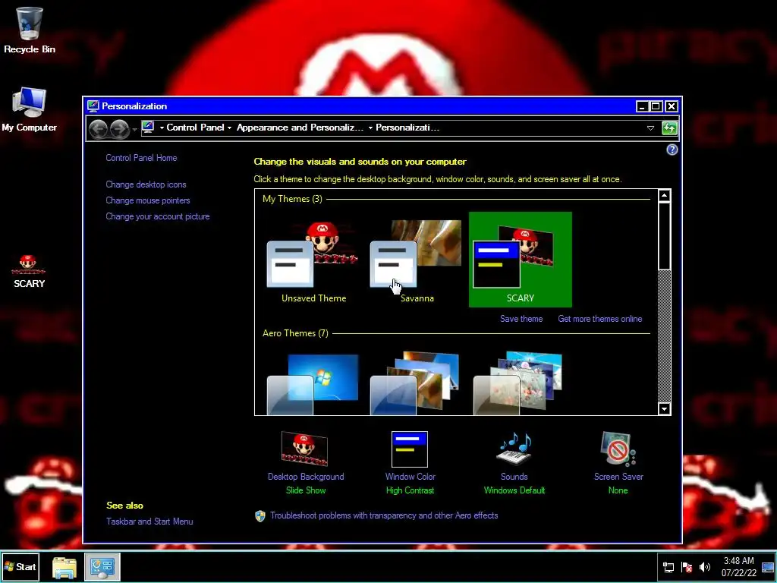Open Windows Explorer from taskbar

[64, 568]
